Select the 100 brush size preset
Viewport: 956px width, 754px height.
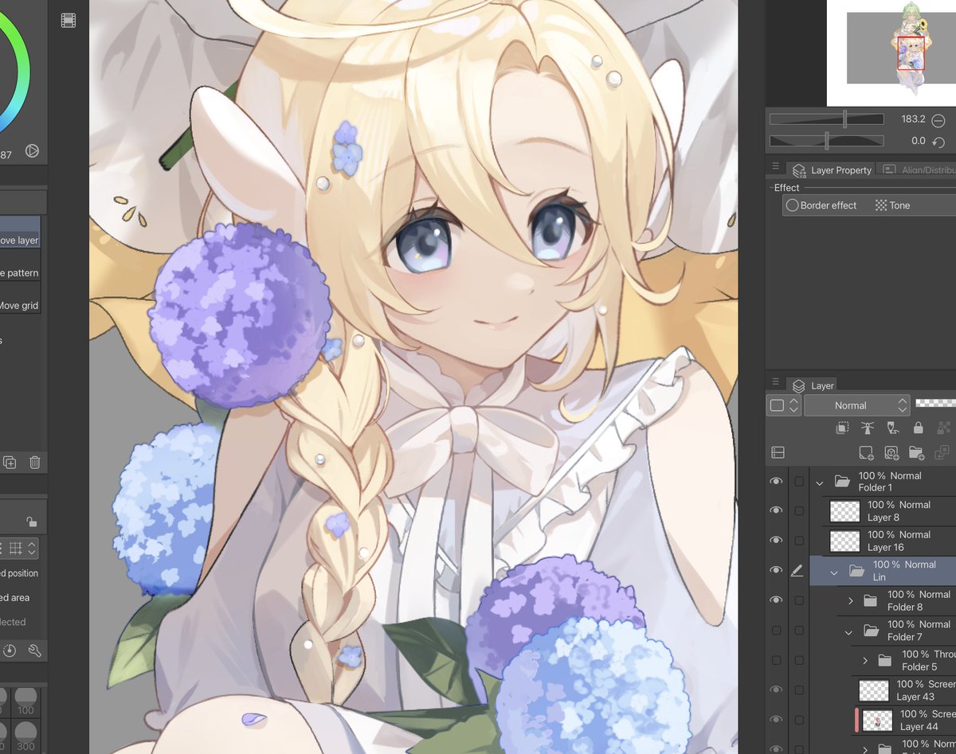(25, 702)
